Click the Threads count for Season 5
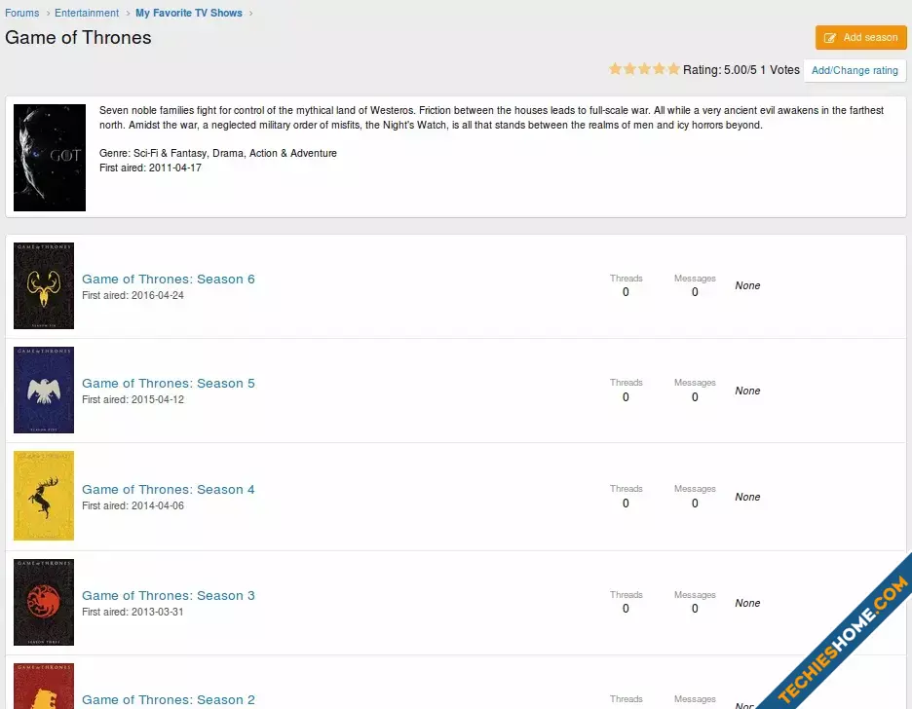The height and width of the screenshot is (709, 912). (x=626, y=397)
